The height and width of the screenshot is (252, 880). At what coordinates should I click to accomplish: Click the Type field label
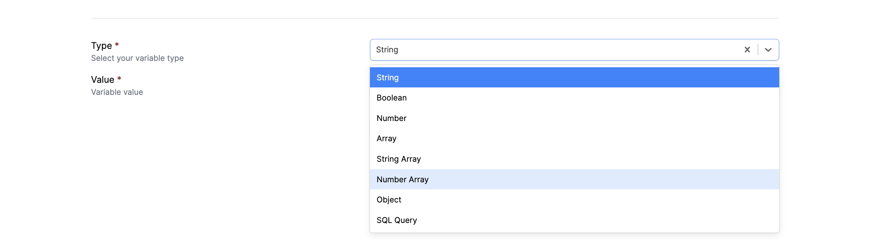click(x=102, y=46)
